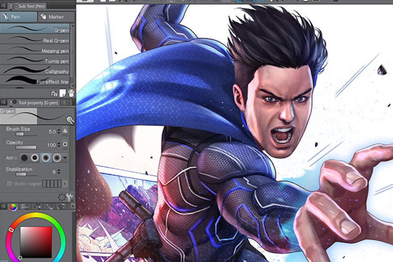Collapse the color palette dock arrow
The height and width of the screenshot is (262, 393).
(x=3, y=206)
